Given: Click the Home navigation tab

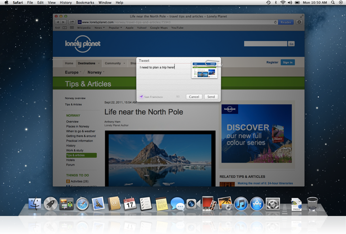Looking at the screenshot, I should [69, 63].
